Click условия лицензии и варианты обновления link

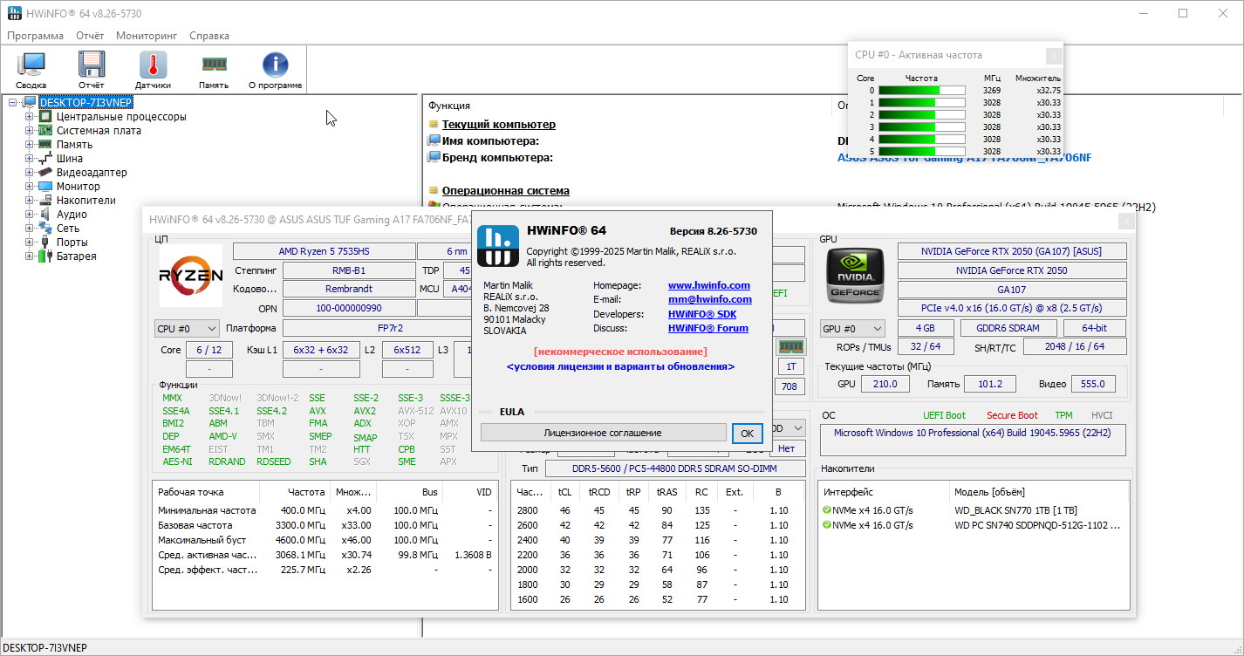[x=620, y=366]
